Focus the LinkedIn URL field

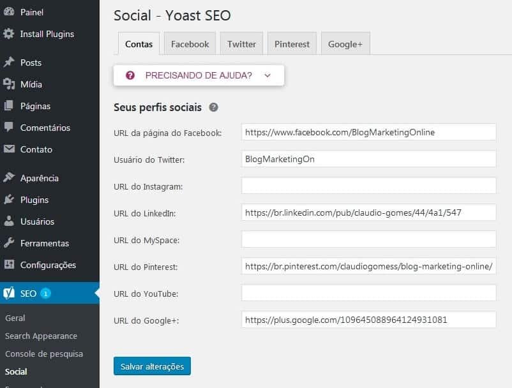pyautogui.click(x=368, y=213)
